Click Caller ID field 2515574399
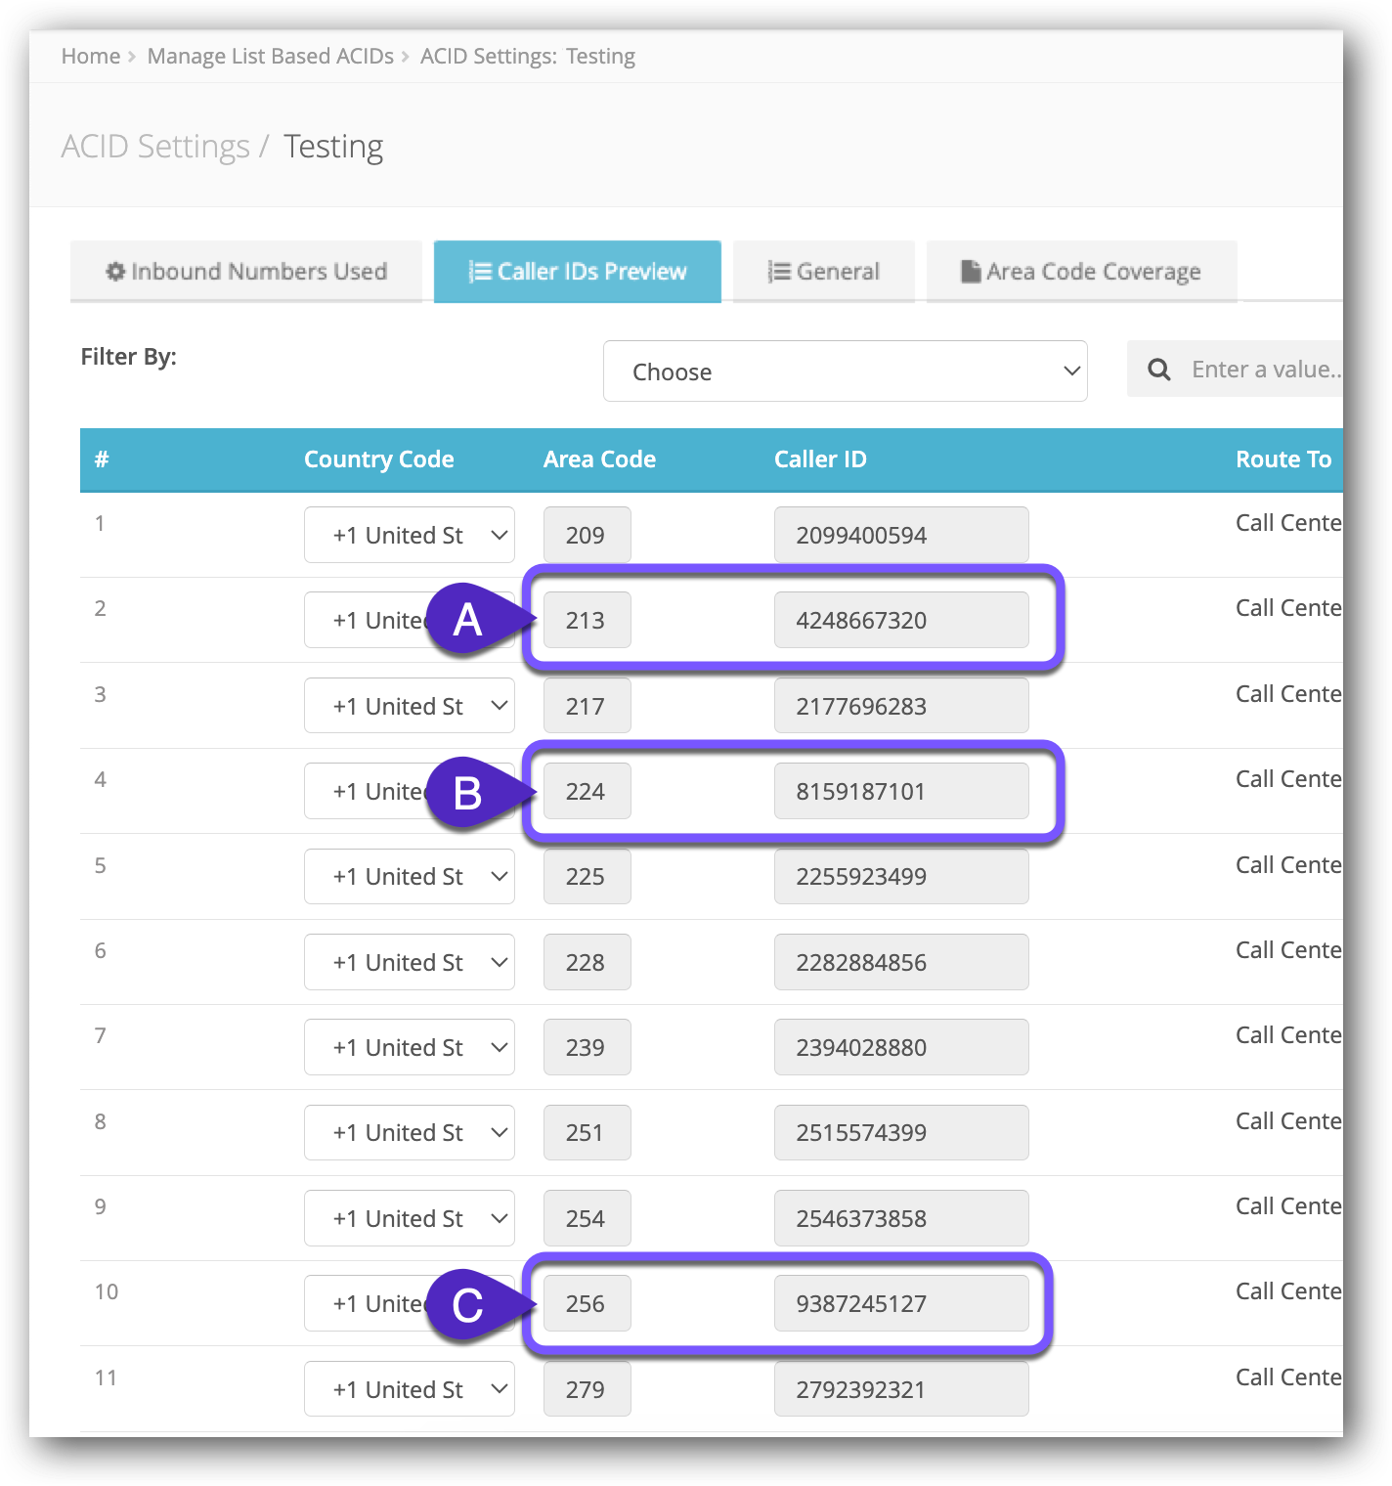 tap(901, 1132)
